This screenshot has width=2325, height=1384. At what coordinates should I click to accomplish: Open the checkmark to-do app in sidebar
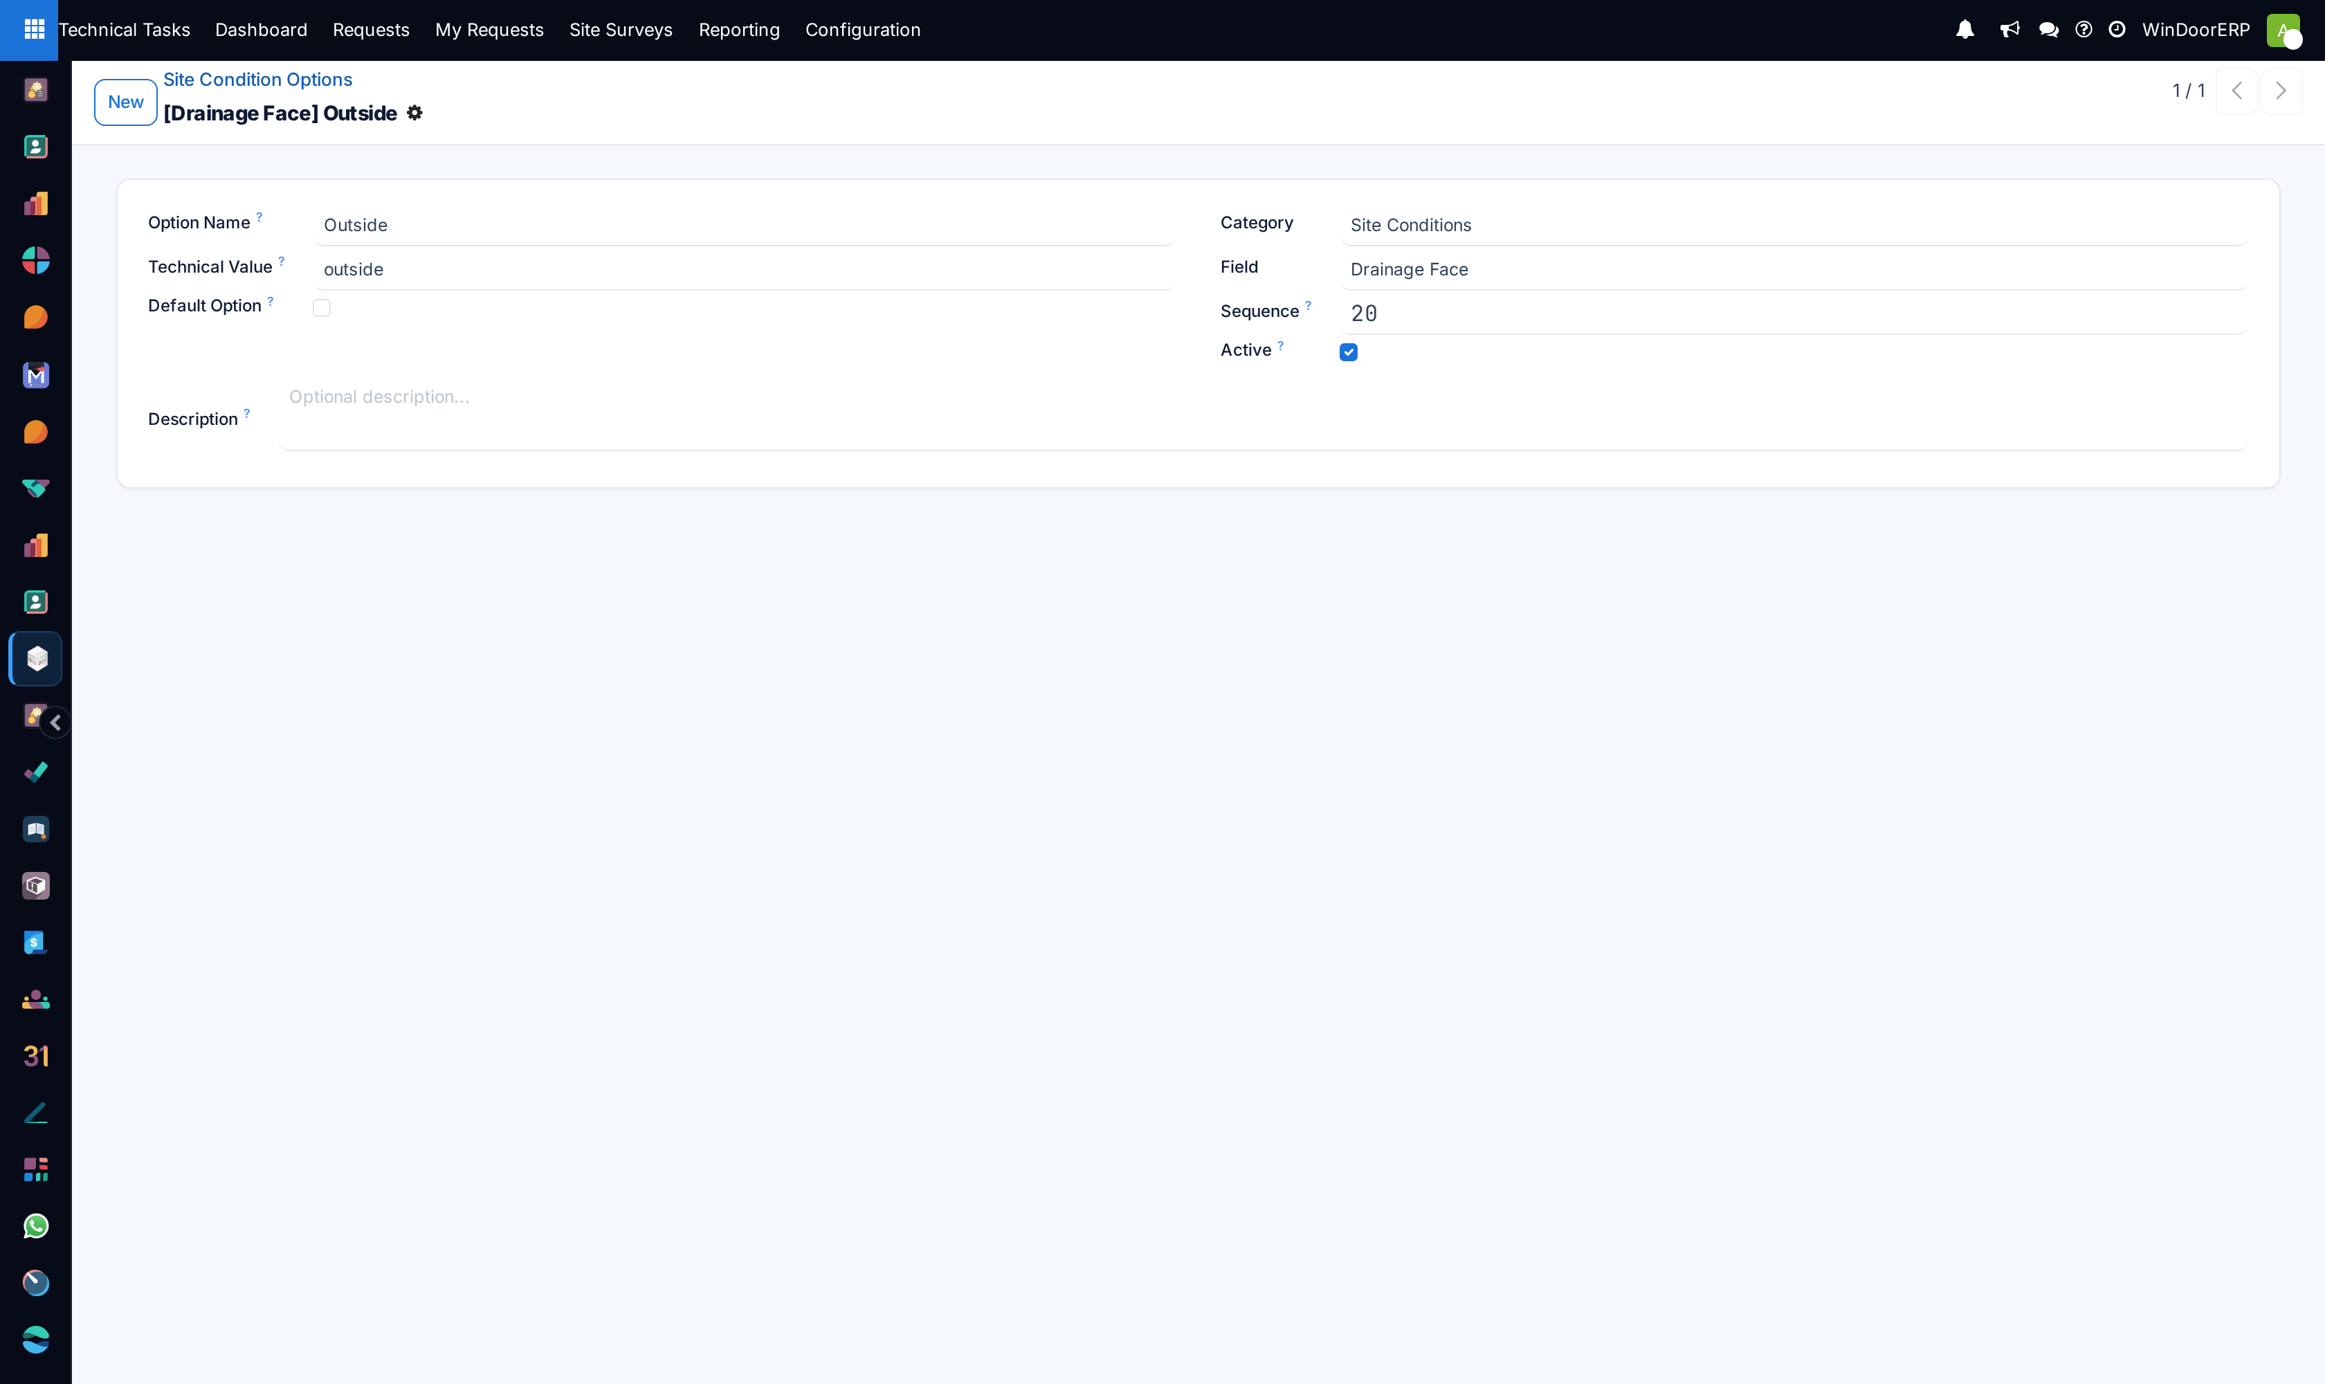tap(35, 772)
